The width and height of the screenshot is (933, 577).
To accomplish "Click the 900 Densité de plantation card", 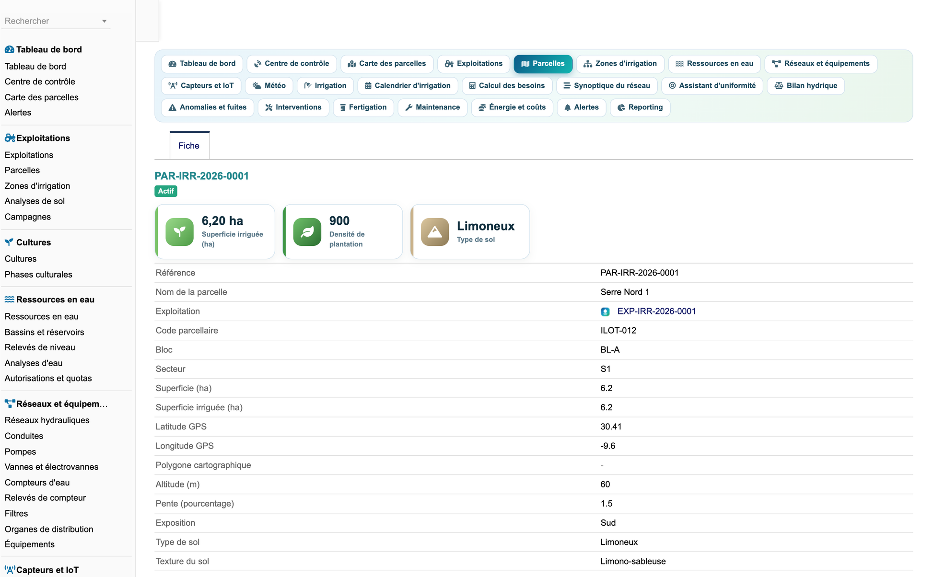I will pos(342,232).
